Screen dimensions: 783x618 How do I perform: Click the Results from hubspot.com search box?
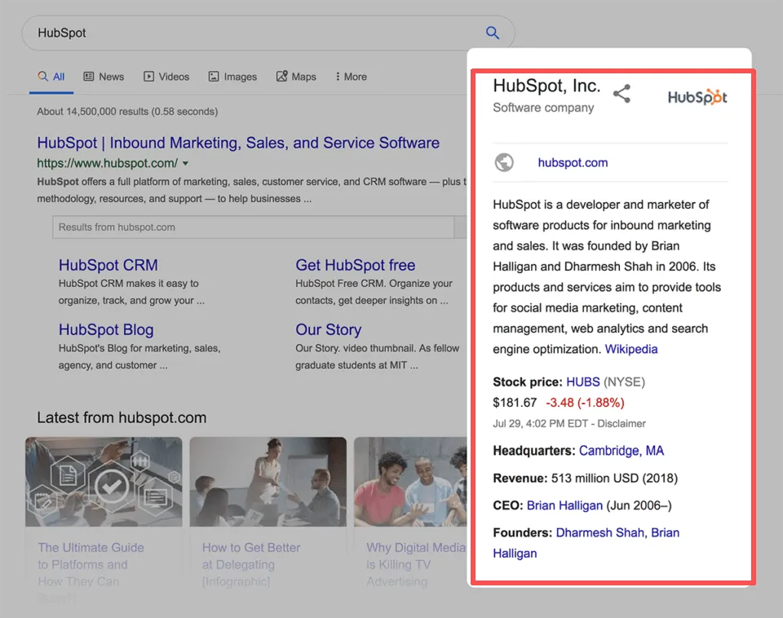tap(253, 227)
